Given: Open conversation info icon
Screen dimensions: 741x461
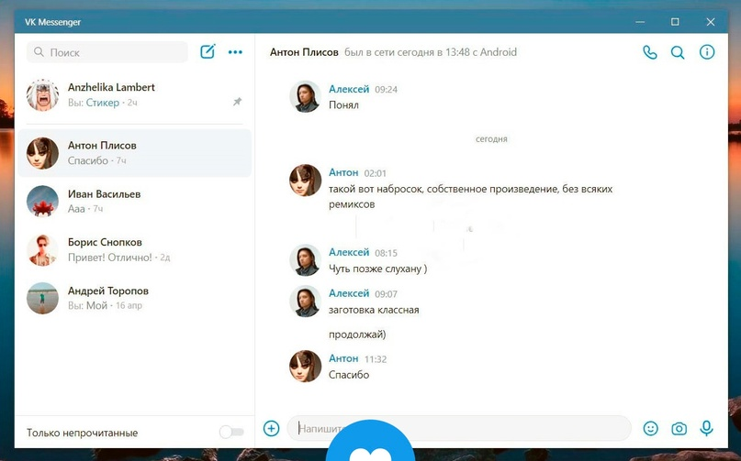Looking at the screenshot, I should click(x=707, y=52).
